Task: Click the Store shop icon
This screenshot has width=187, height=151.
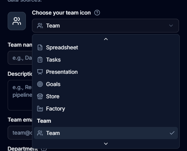Action: [x=40, y=96]
